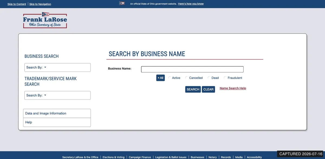This screenshot has height=159, width=325.
Task: Click the 'BUSINESS SEARCH' sidebar heading
Action: click(x=41, y=56)
